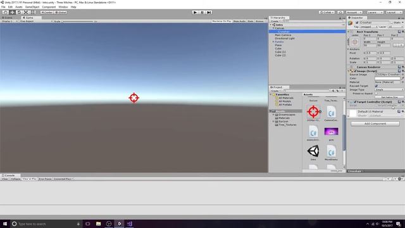This screenshot has height=228, width=405.
Task: Select the purple gem image thumbnail
Action: pyautogui.click(x=331, y=132)
